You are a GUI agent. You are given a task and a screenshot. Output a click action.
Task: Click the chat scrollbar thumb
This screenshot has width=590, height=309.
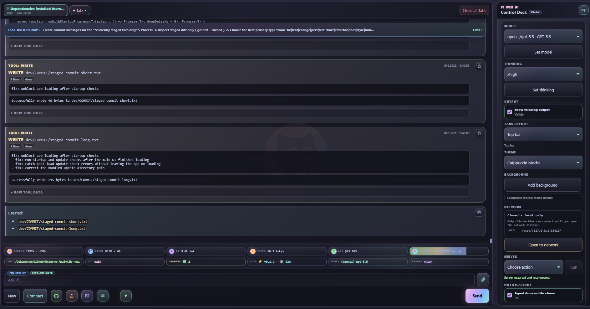[x=491, y=241]
